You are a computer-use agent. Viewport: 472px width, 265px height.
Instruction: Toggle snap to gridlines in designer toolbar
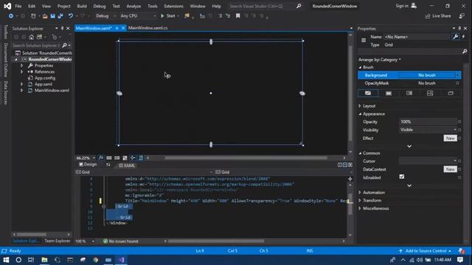coord(117,158)
